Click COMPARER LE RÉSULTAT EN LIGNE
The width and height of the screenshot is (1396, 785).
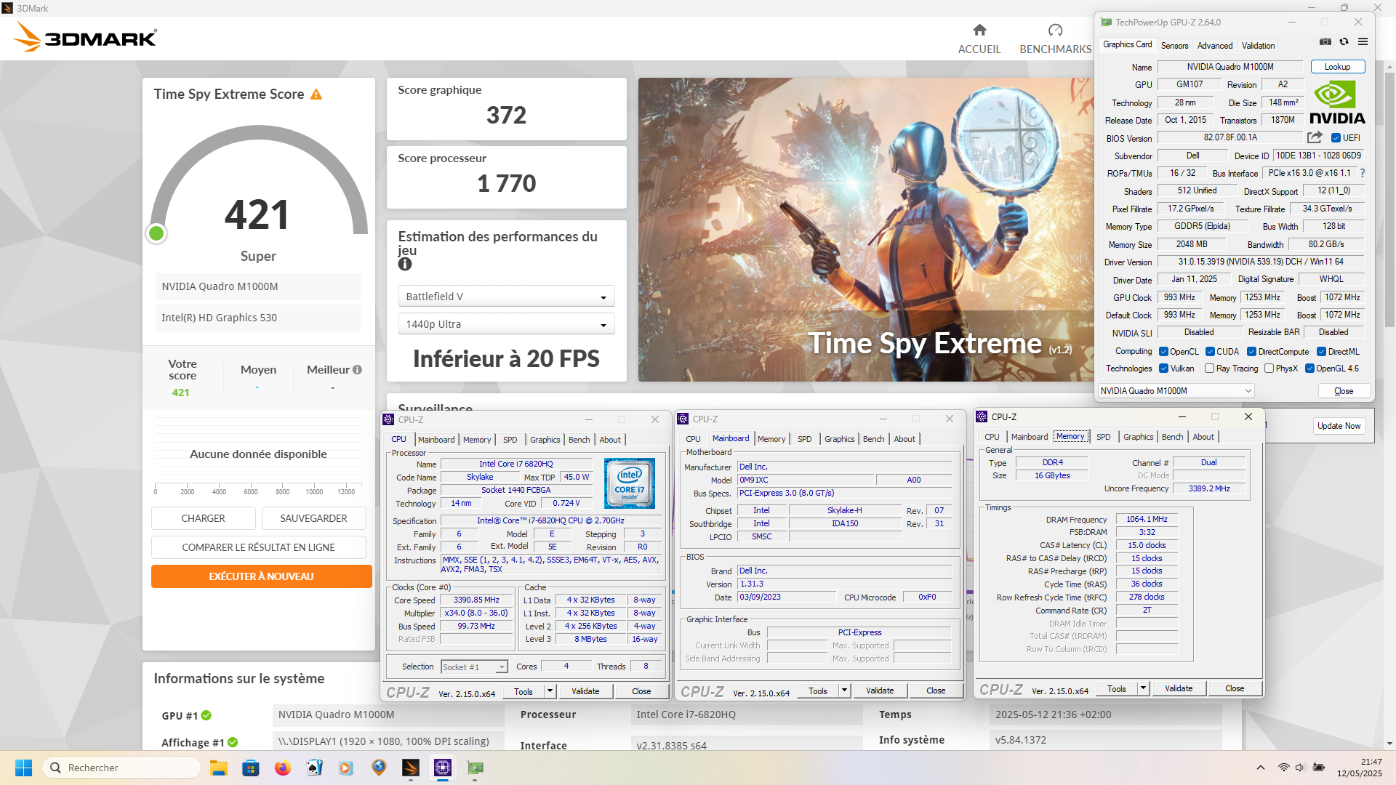click(x=258, y=547)
